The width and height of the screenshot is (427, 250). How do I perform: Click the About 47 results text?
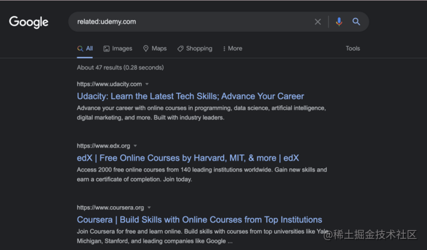coord(120,67)
